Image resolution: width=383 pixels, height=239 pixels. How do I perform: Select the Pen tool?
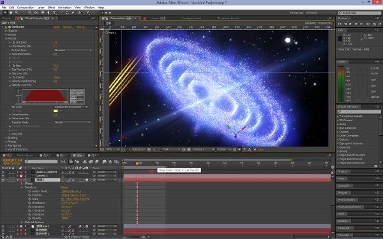click(x=49, y=13)
